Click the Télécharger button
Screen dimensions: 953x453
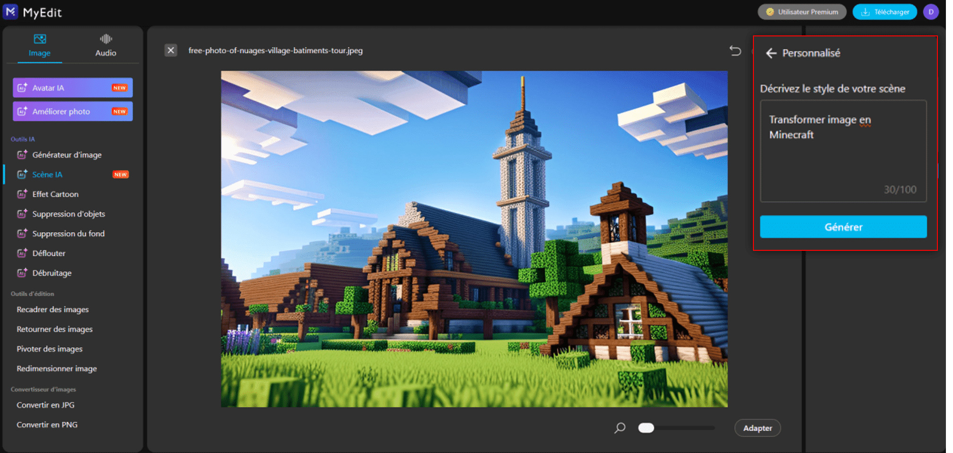884,11
